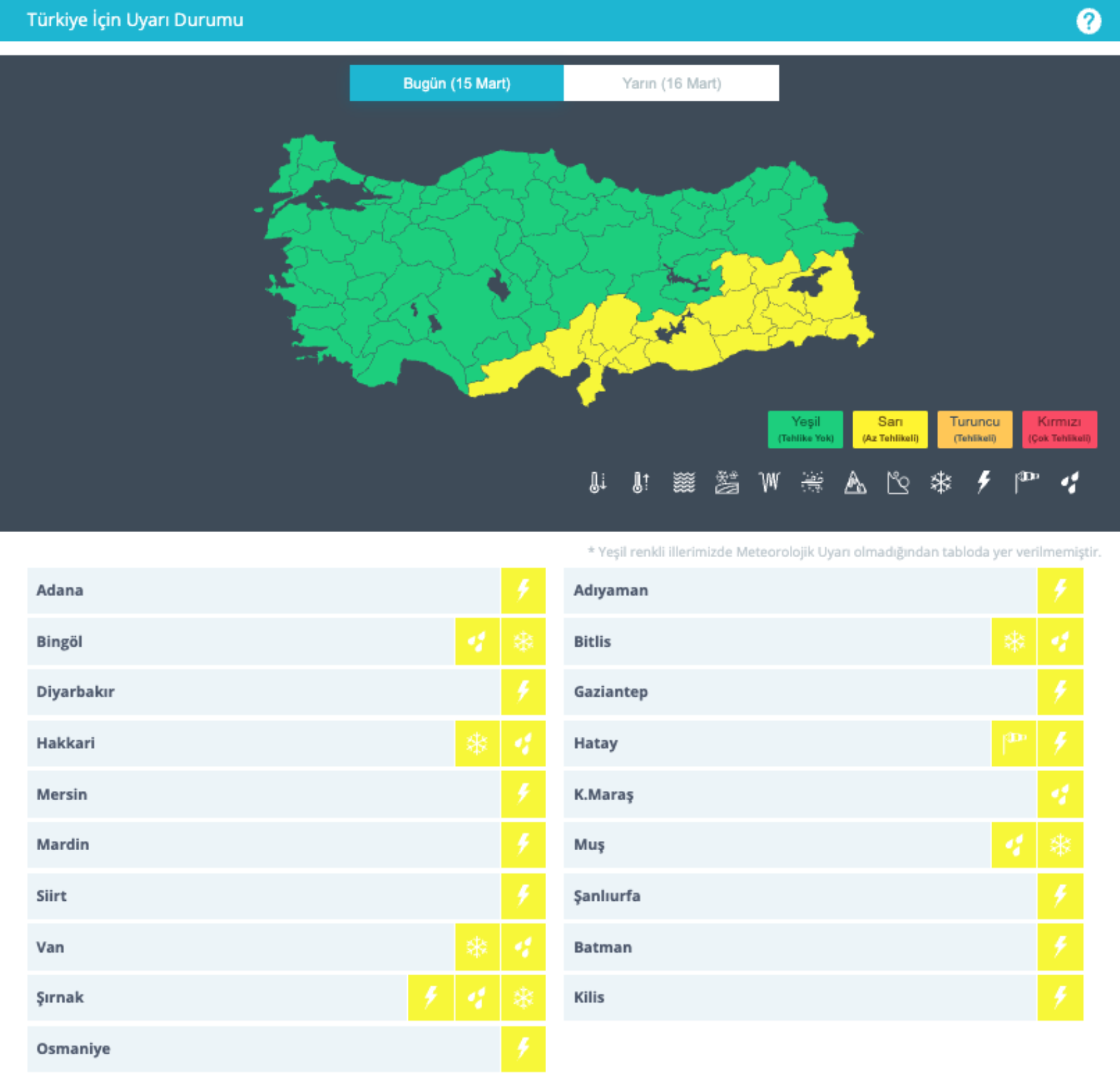This screenshot has width=1120, height=1078.
Task: Click the Şanlıurfa province row label
Action: click(x=607, y=896)
